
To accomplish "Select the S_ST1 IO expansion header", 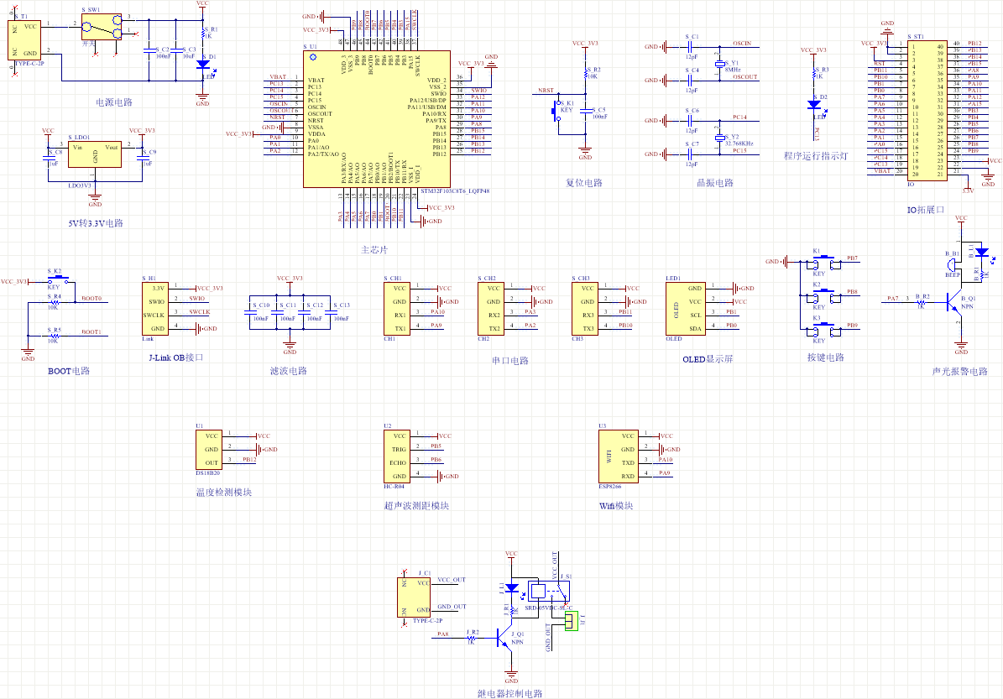I will point(927,111).
